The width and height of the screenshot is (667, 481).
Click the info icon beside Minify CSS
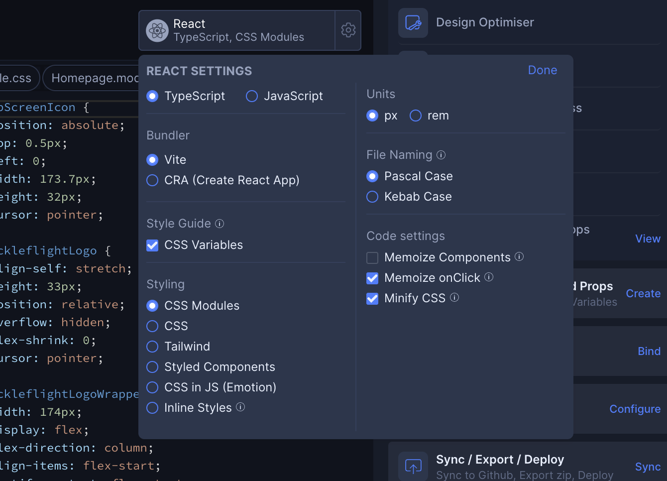point(454,297)
